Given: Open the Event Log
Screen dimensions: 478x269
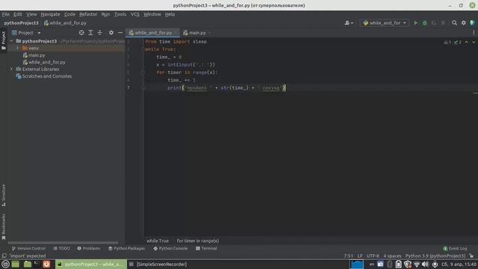Looking at the screenshot, I should click(455, 248).
